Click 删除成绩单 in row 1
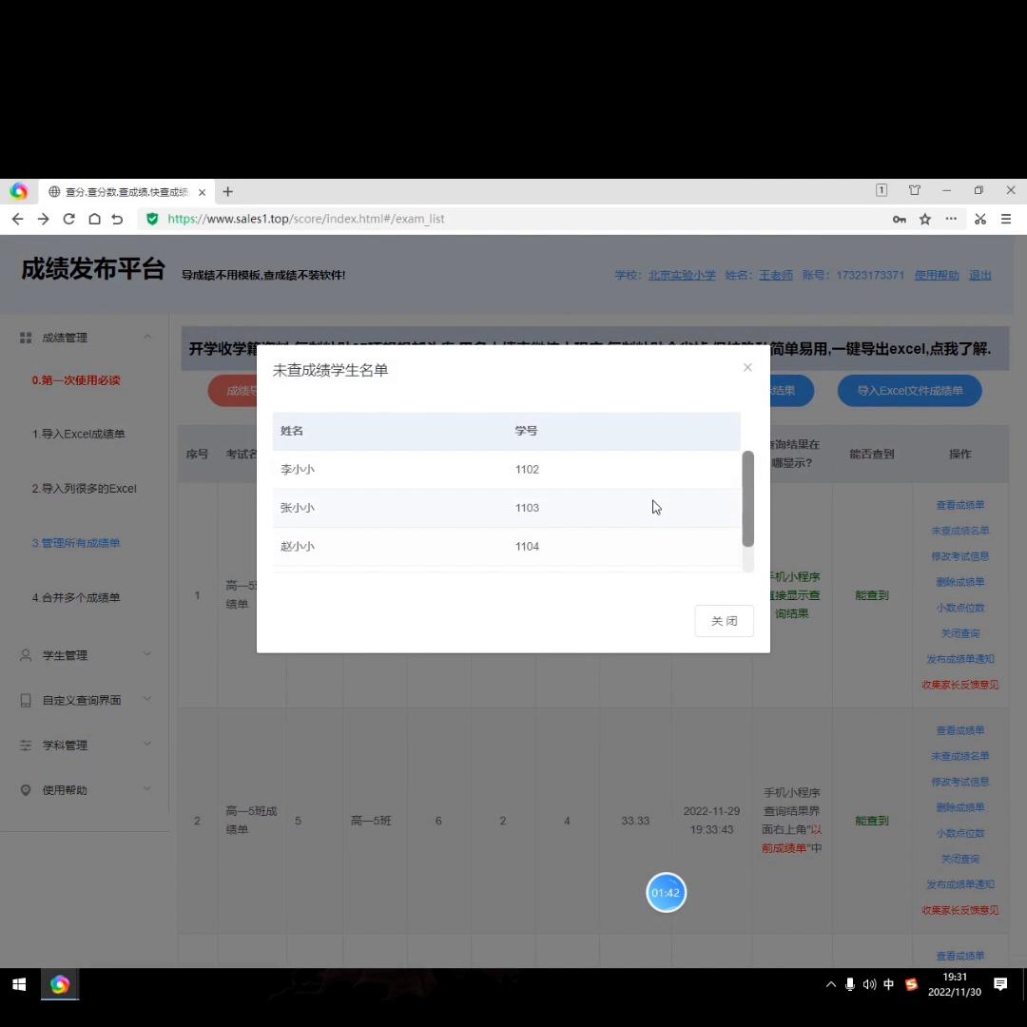 point(959,582)
